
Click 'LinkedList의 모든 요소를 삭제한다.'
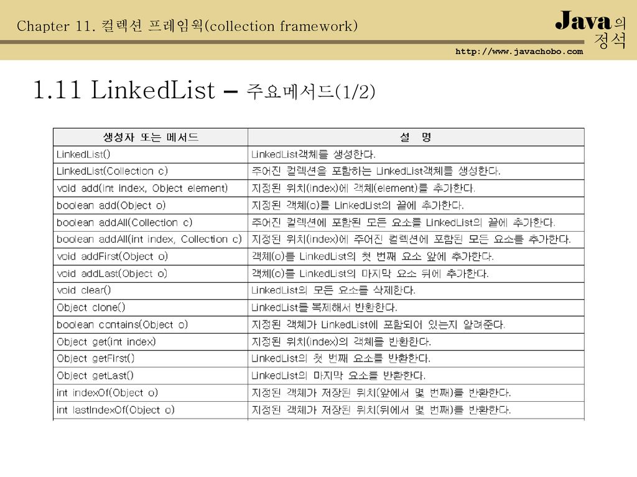point(333,291)
